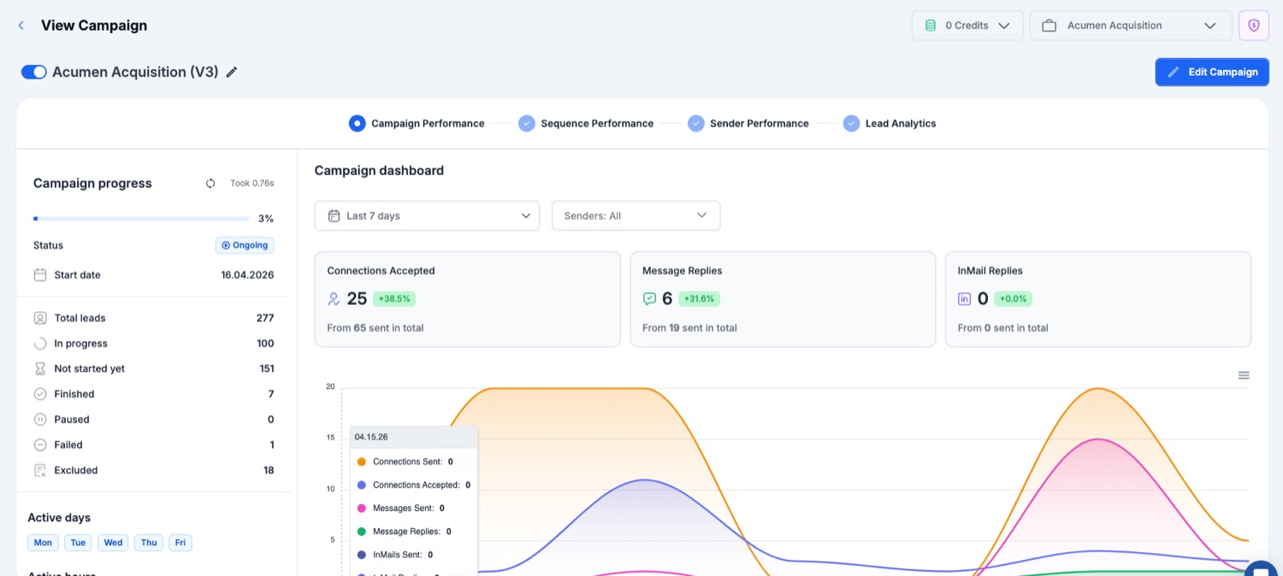Screen dimensions: 1283x576
Task: Toggle Fri active day
Action: click(180, 543)
